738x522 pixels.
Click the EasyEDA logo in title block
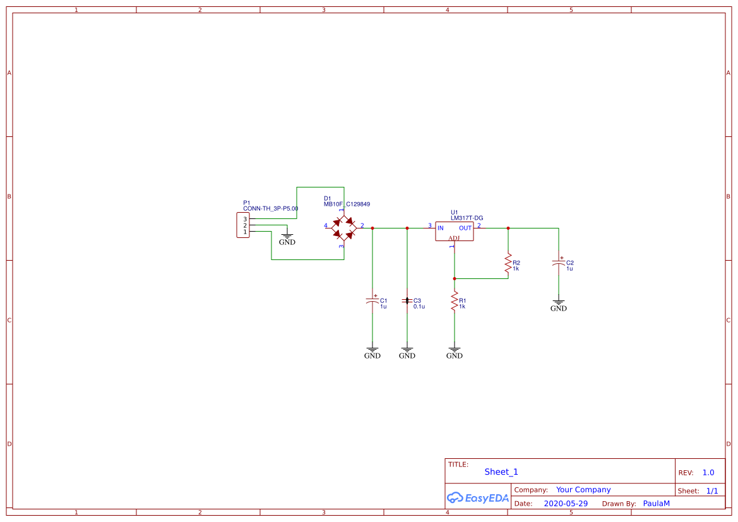478,497
